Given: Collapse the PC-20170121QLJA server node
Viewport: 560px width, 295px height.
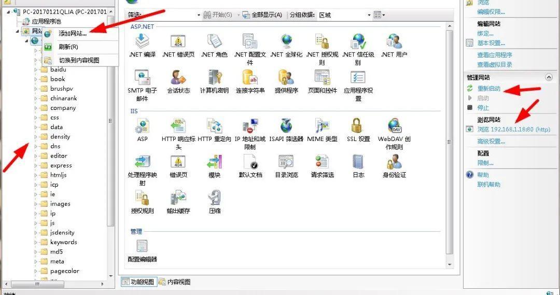Looking at the screenshot, I should pos(8,12).
